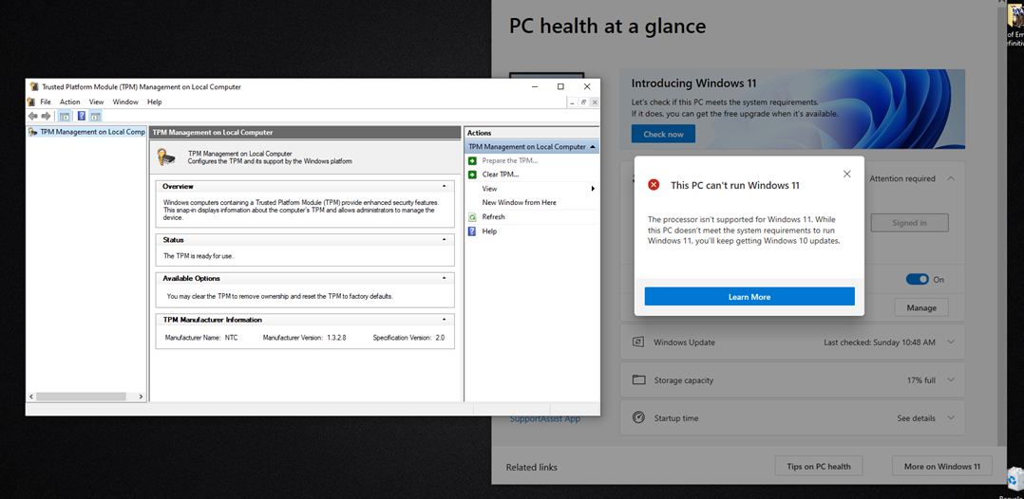Click the 'PC health at a glance' heading
Viewport: 1024px width, 499px height.
(x=607, y=27)
